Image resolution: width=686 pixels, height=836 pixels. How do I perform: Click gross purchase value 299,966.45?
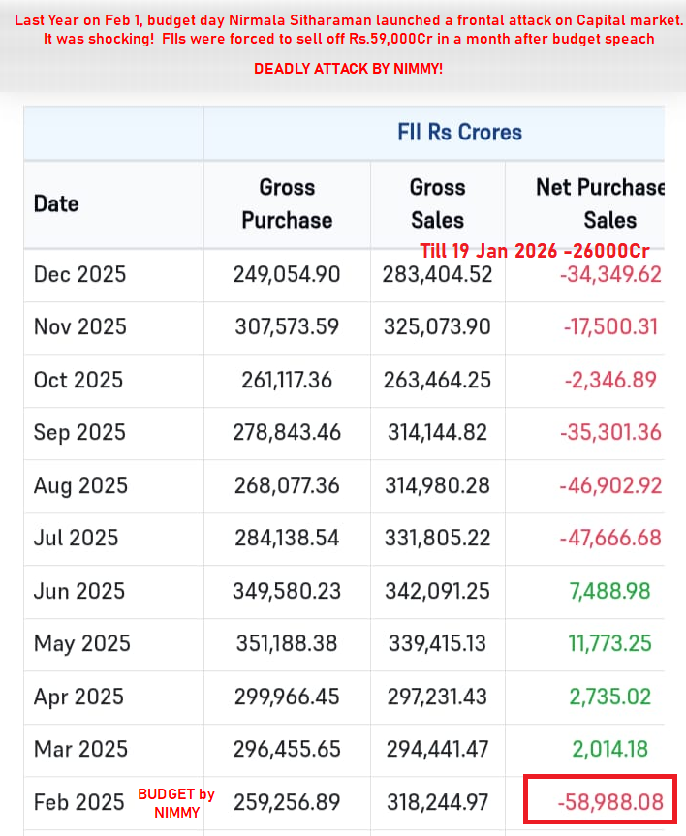[x=287, y=697]
